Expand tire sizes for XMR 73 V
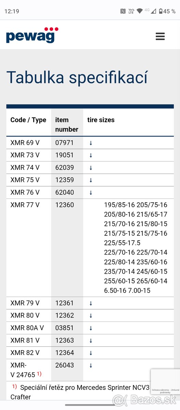Screen dimensions: 180x410 tap(91, 155)
